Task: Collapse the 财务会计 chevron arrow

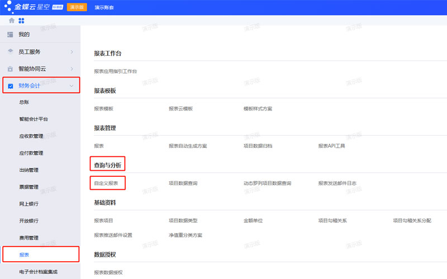Action: click(x=72, y=86)
